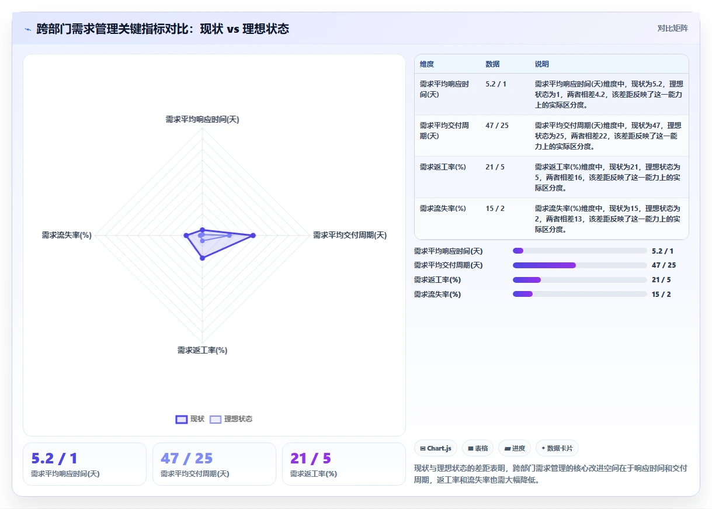The width and height of the screenshot is (712, 509).
Task: Click the 需求流失率(%) progress bar
Action: tap(580, 294)
